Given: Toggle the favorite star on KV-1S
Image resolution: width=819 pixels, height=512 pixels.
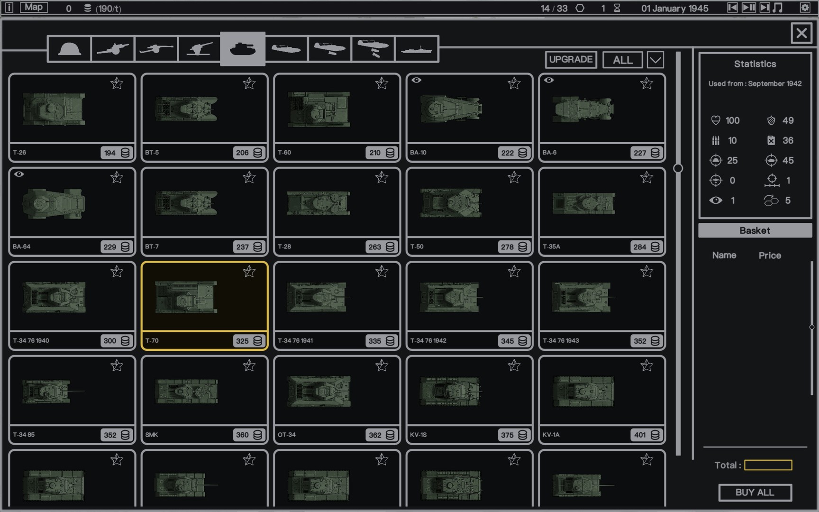Looking at the screenshot, I should coord(514,366).
